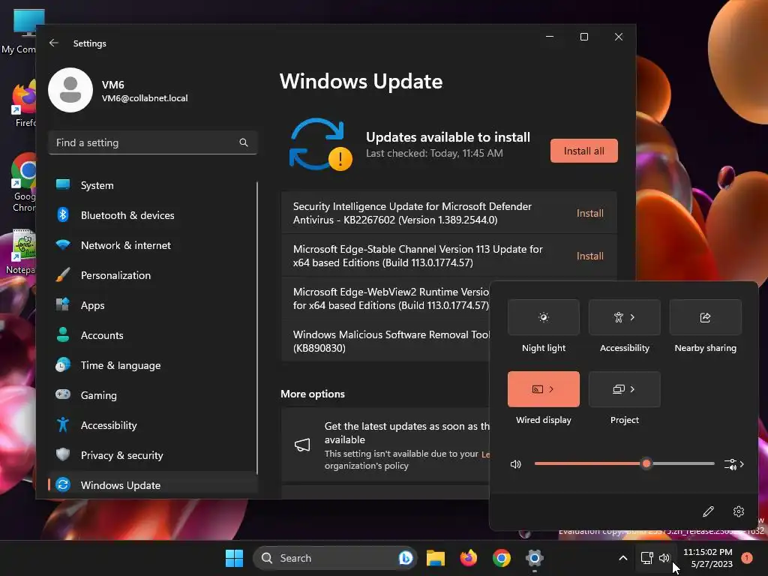Click the Settings sidebar scrollbar

(257, 328)
